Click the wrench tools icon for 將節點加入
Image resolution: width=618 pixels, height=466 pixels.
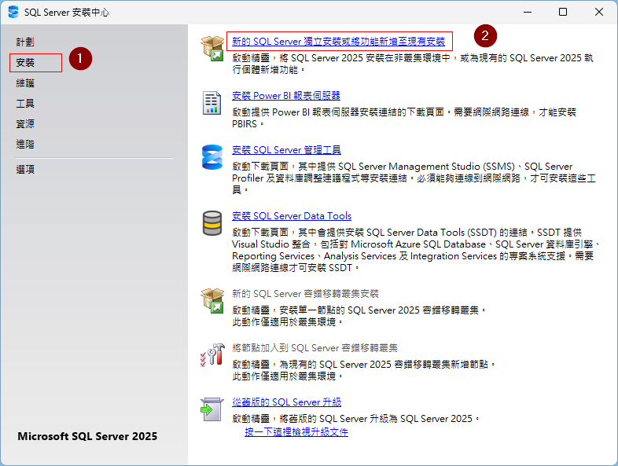pyautogui.click(x=212, y=354)
